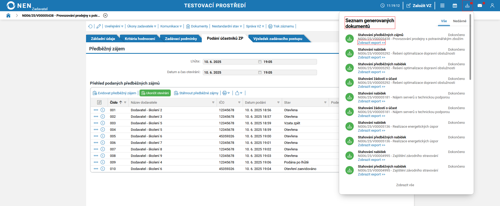Close the N006/25/V00005438 breadcrumb tab
This screenshot has width=500, height=206.
tap(105, 15)
